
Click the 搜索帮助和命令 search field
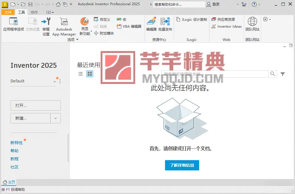coord(179,4)
